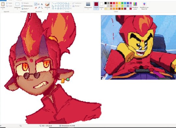Viewport: 176px width, 128px height.
Task: Open Modifica colori dialog
Action: [x=135, y=6]
